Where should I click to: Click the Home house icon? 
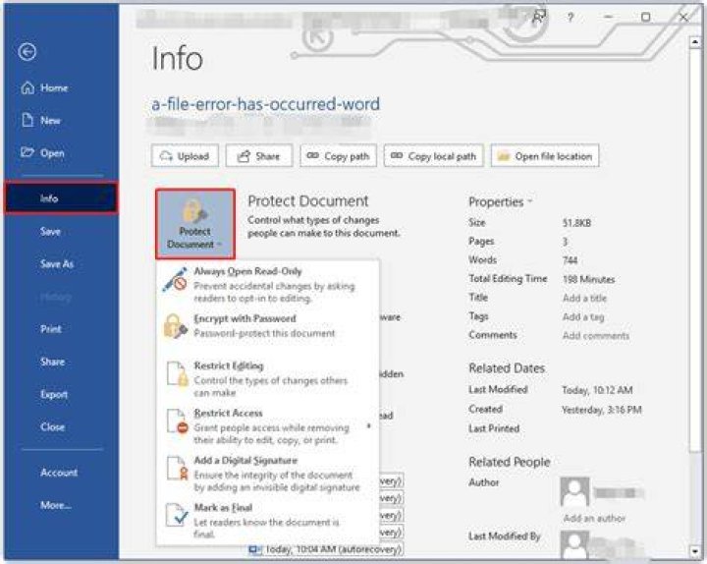(27, 87)
